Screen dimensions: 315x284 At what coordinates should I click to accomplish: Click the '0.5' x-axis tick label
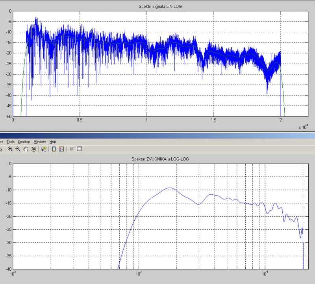tap(80, 120)
